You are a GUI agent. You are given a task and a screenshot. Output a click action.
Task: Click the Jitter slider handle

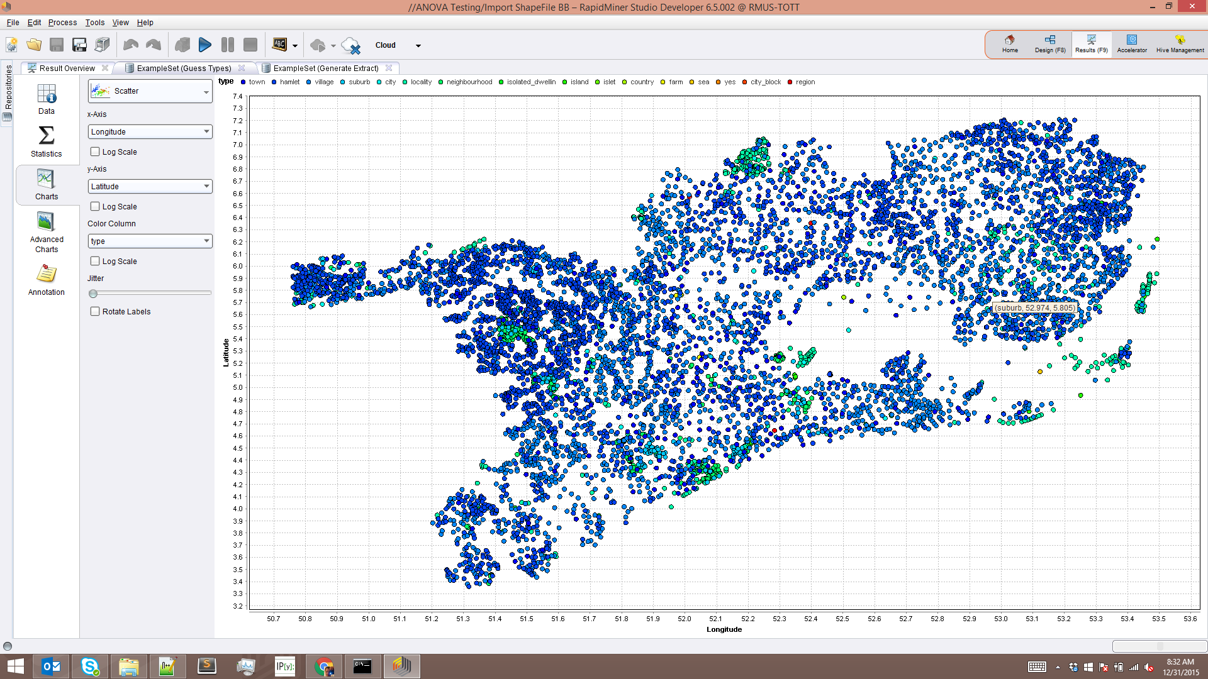[93, 294]
